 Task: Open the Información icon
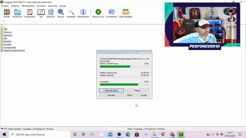83,13
